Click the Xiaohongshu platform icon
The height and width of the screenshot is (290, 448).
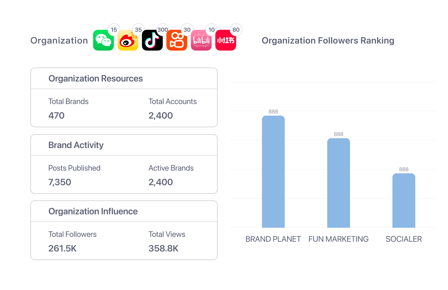tap(226, 40)
